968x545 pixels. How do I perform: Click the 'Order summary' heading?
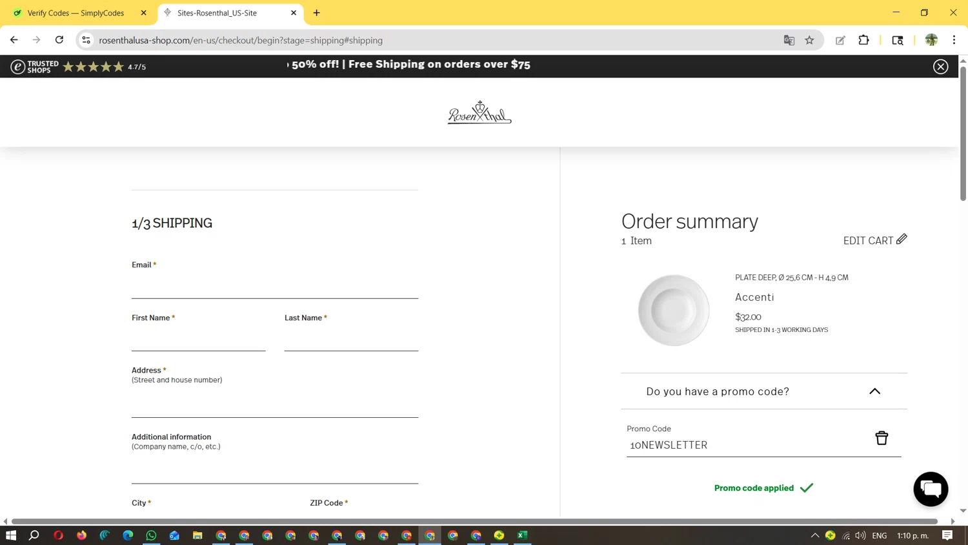pos(689,221)
